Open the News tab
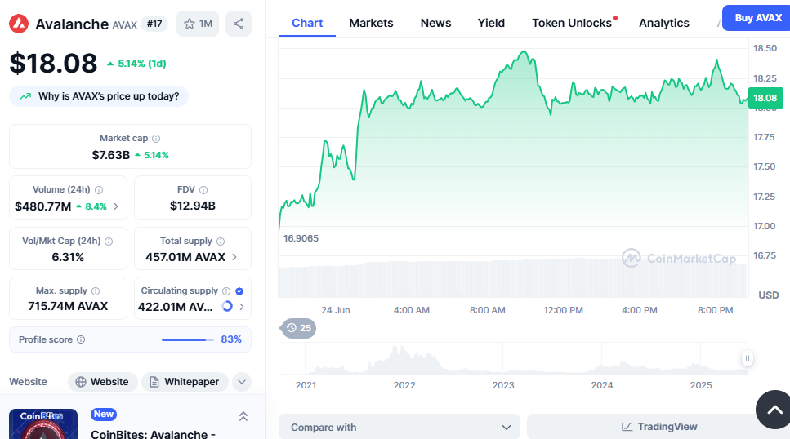 point(435,23)
